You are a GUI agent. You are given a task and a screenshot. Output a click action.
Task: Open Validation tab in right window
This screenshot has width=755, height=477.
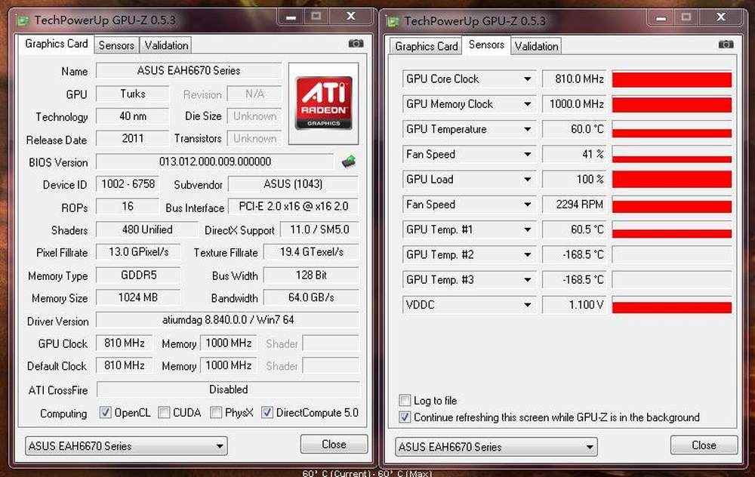536,46
